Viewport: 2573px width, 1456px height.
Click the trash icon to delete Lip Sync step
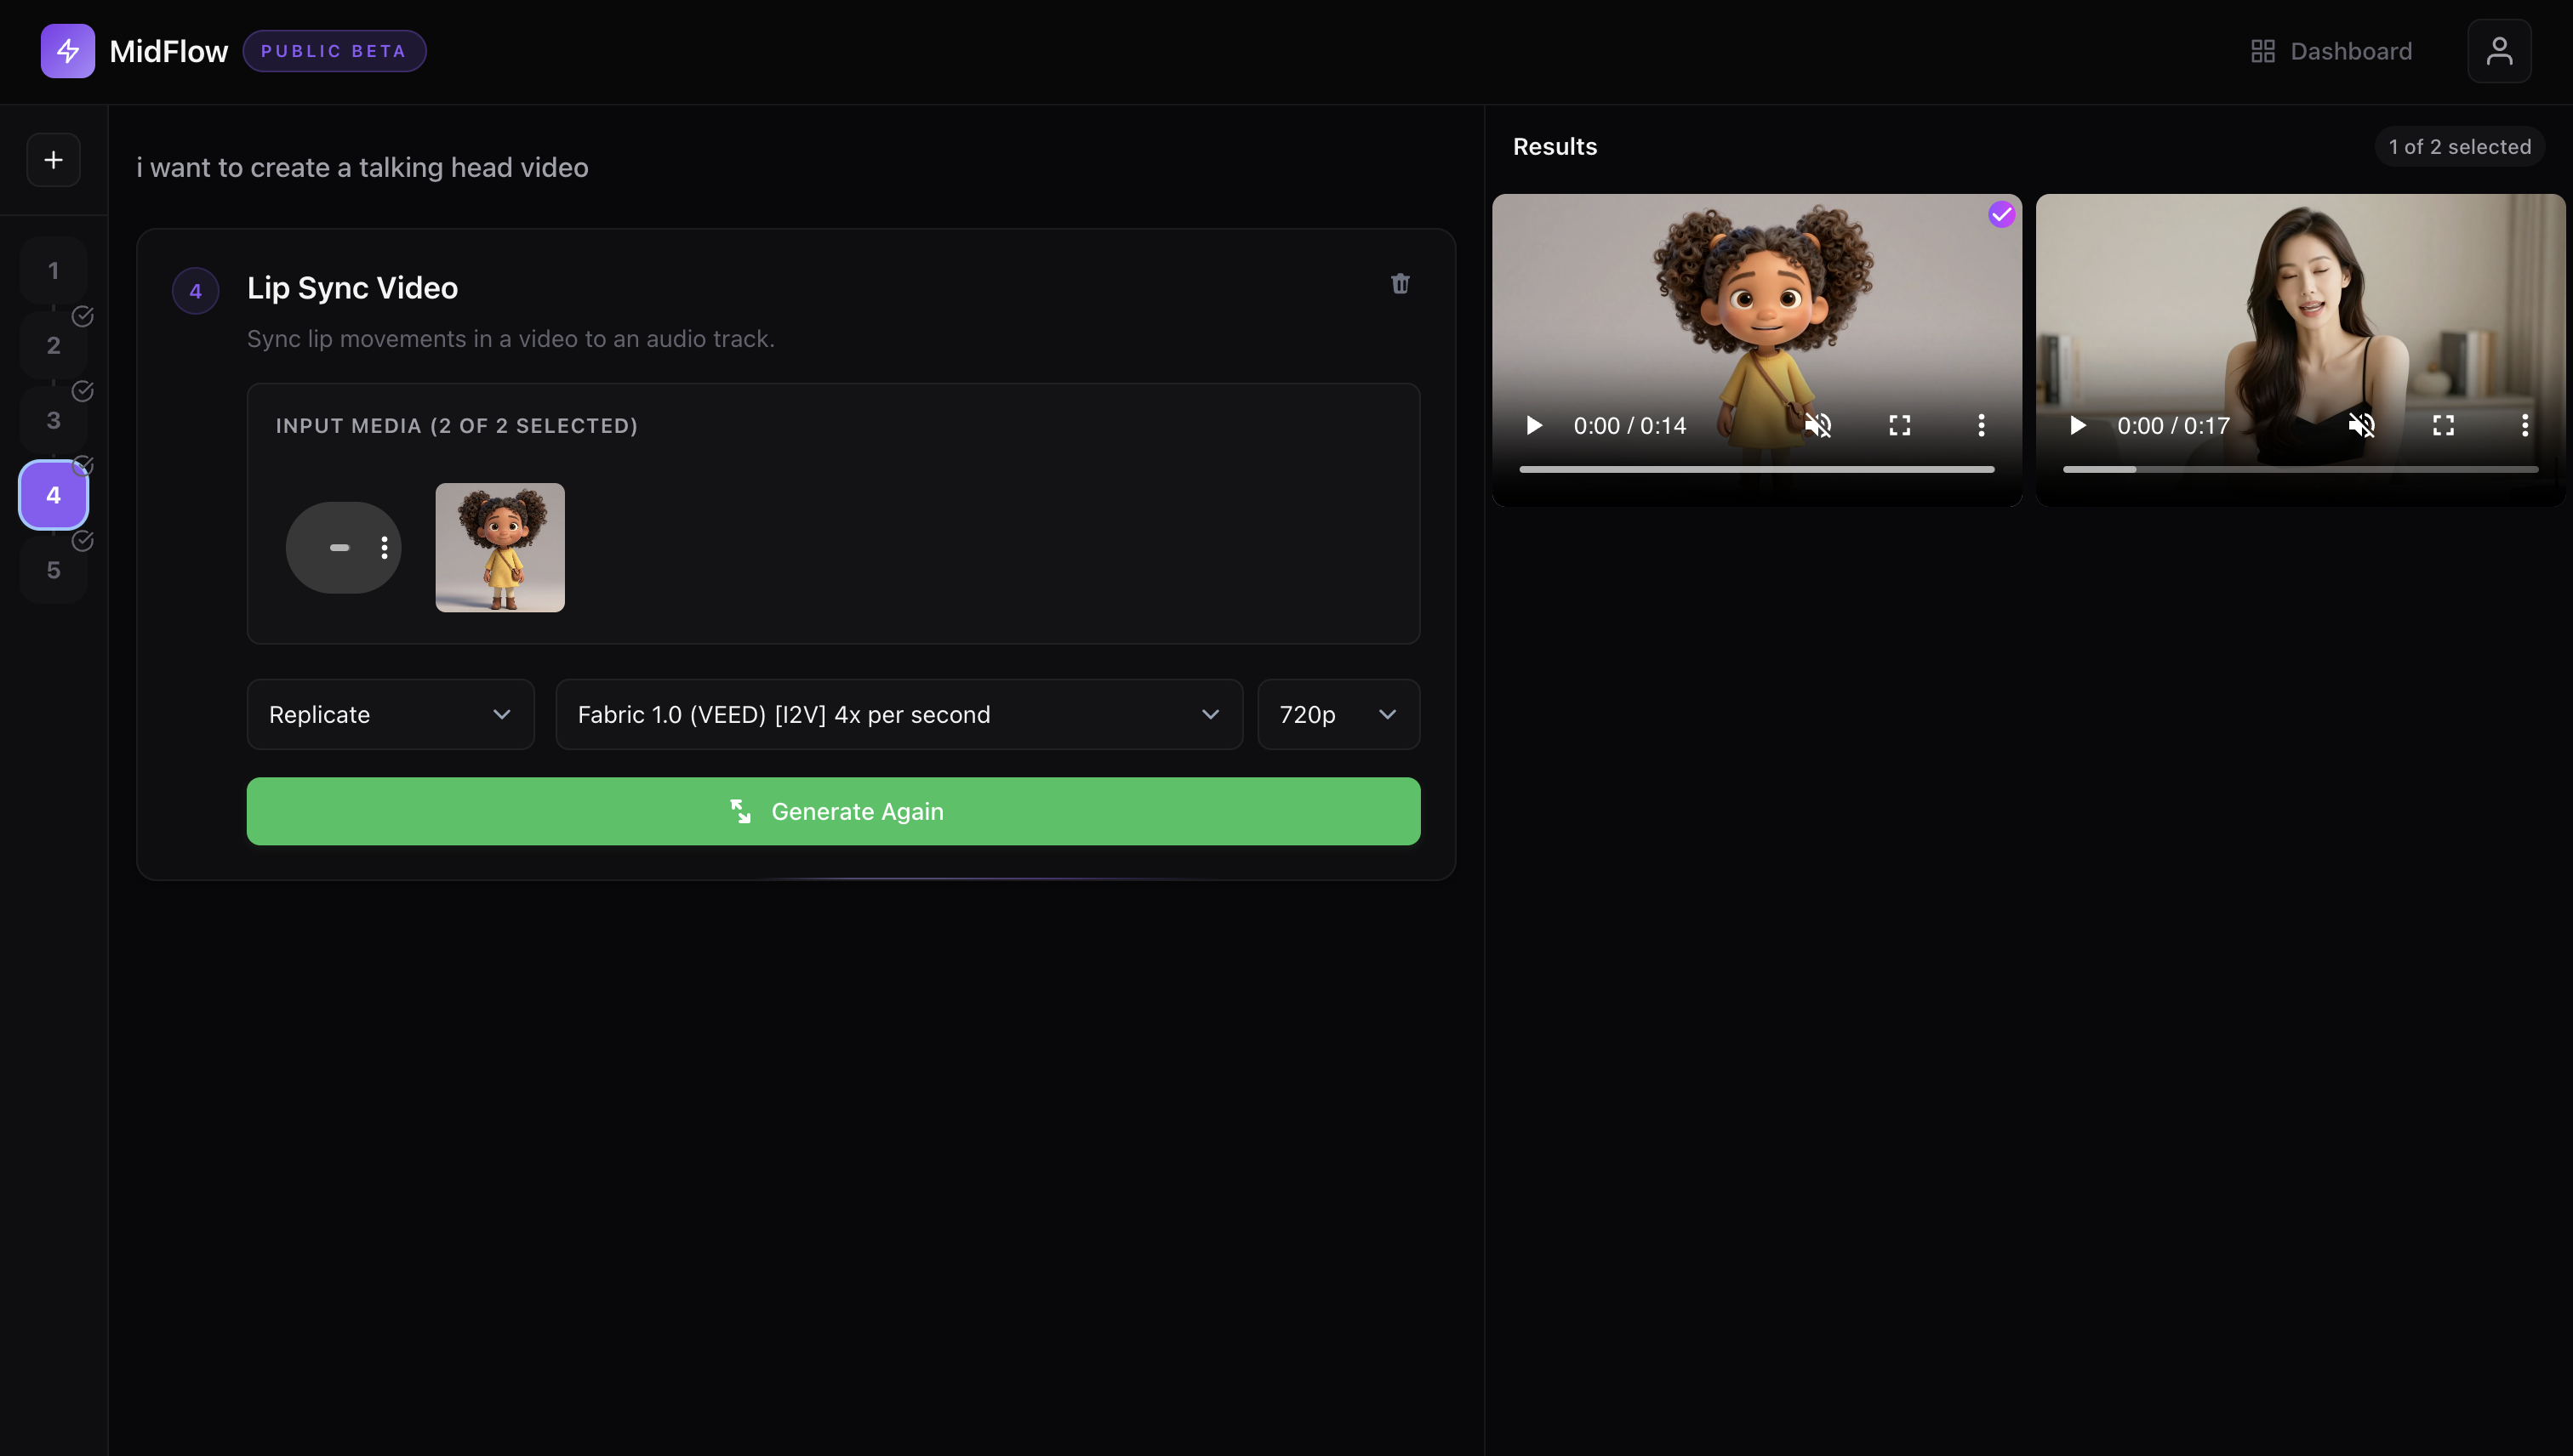1400,284
